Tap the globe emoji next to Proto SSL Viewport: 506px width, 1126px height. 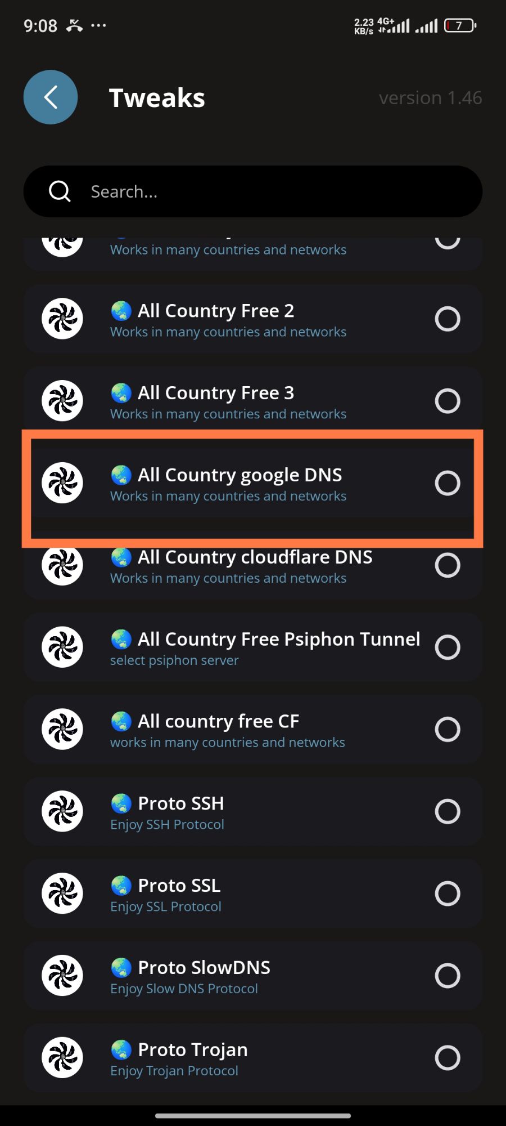click(121, 886)
